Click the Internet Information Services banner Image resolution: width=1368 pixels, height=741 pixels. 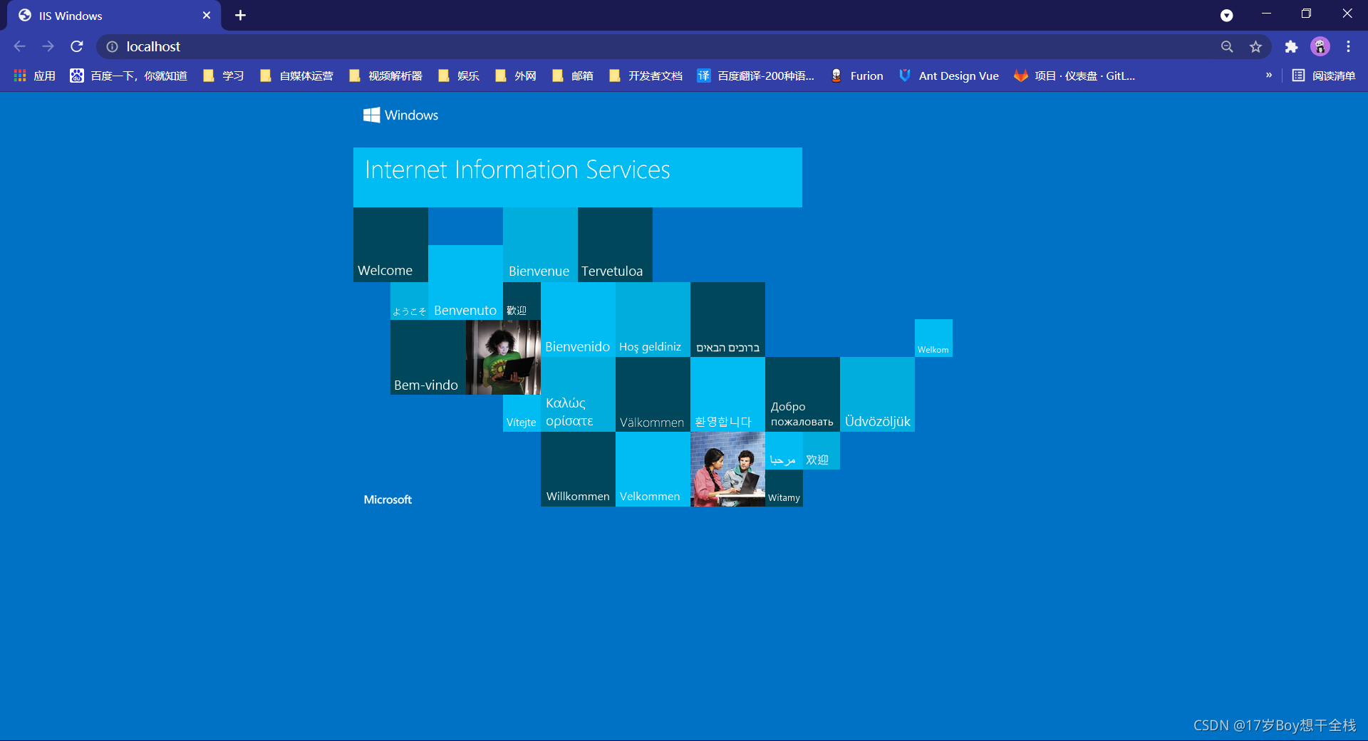pos(578,177)
